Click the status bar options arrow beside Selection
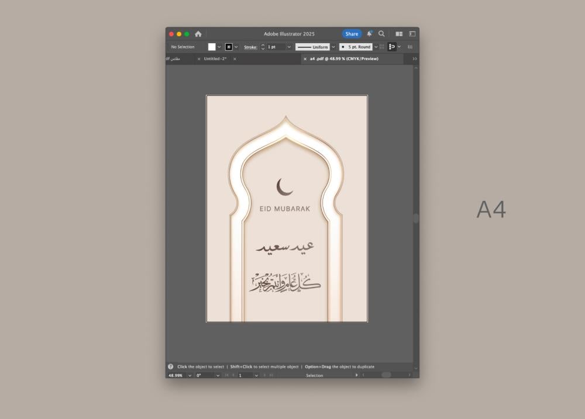 357,375
